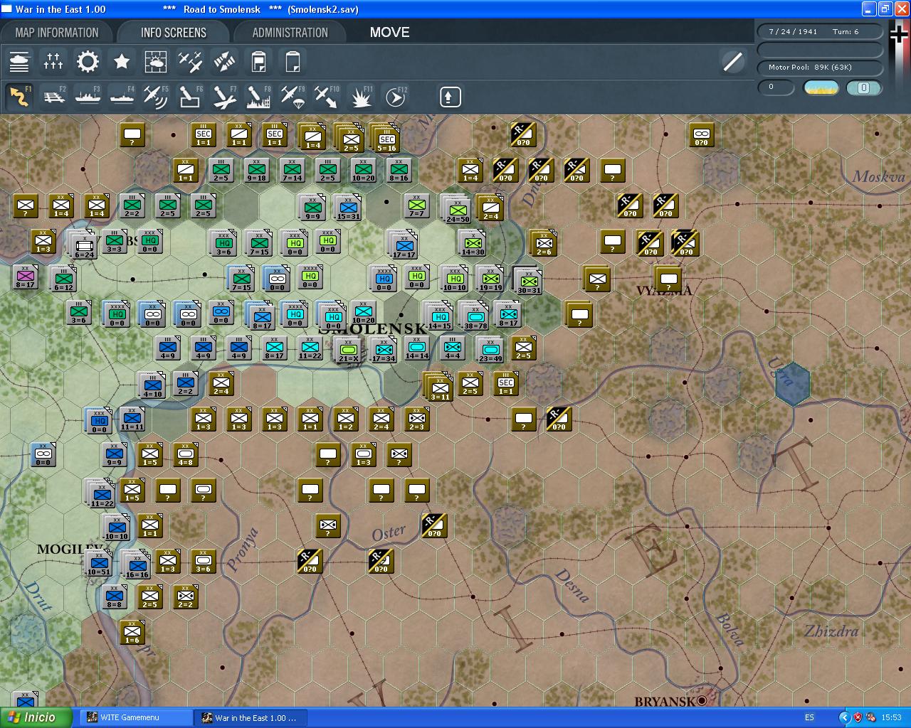Show the weather map icon
The image size is (911, 728).
click(x=156, y=62)
